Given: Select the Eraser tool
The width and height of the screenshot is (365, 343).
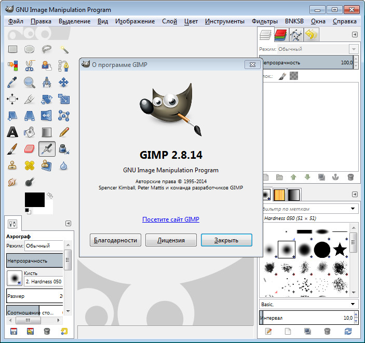Looking at the screenshot, I should (x=29, y=149).
